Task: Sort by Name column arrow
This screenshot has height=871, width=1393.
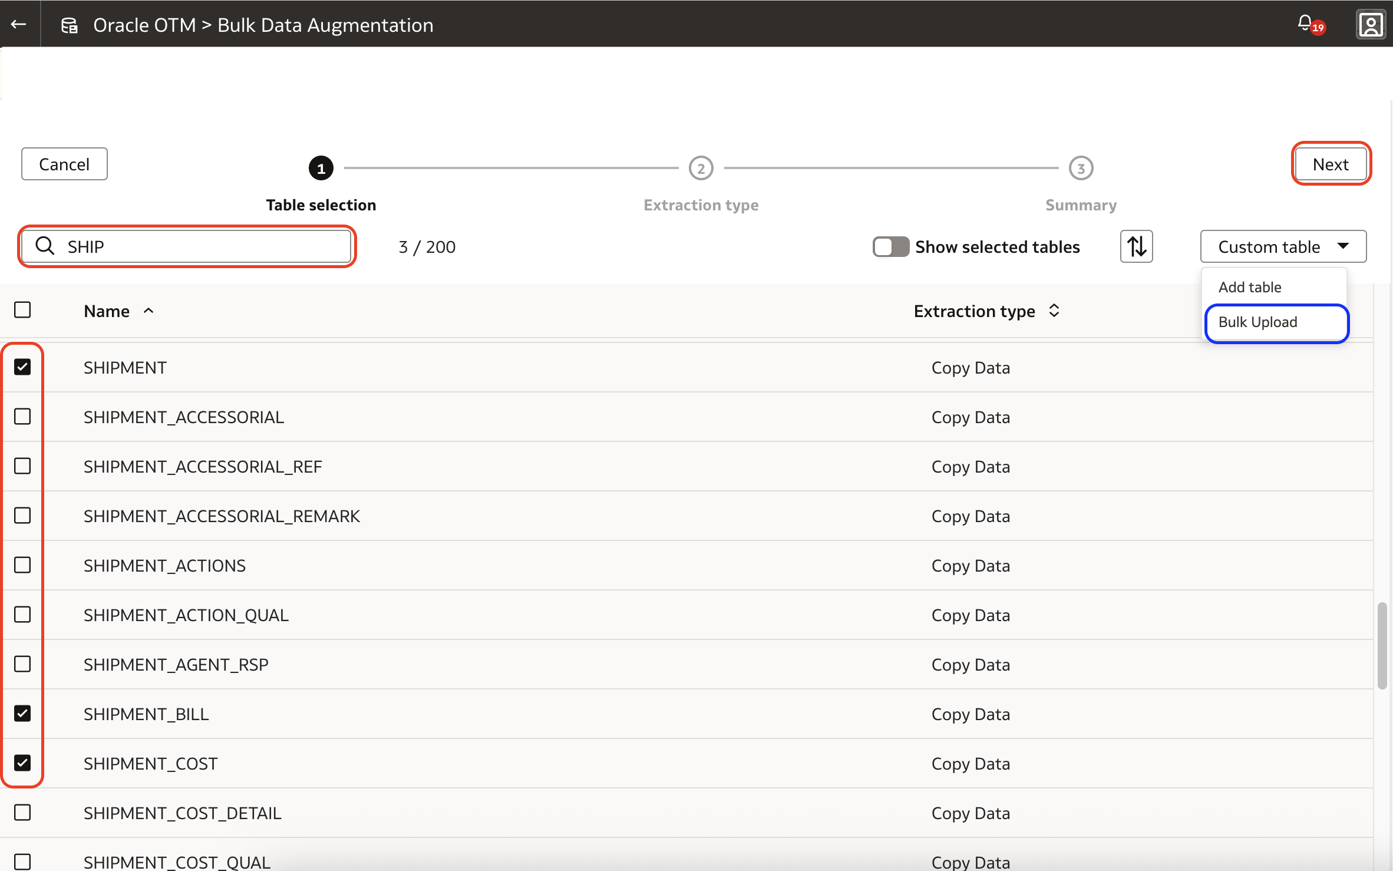Action: [148, 311]
